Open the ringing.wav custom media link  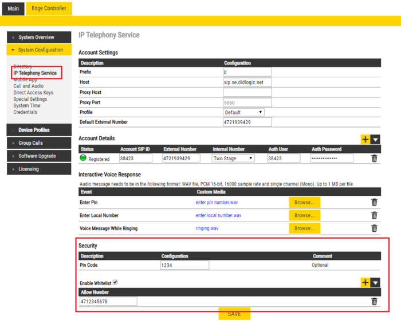point(207,228)
